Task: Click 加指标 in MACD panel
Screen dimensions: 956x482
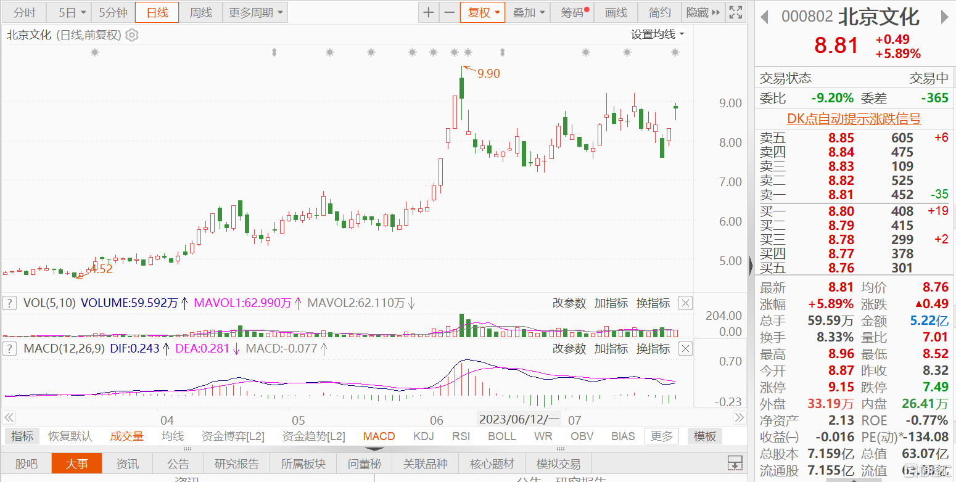Action: (611, 349)
